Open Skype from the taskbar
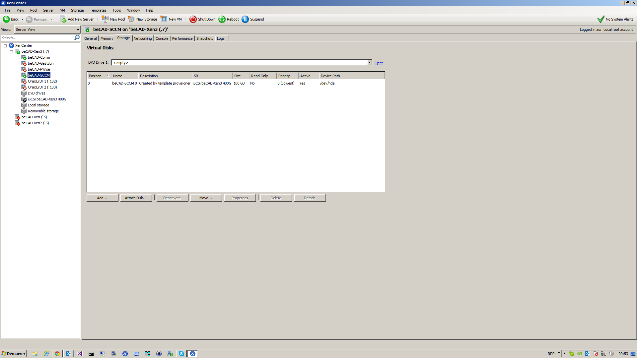 point(181,354)
